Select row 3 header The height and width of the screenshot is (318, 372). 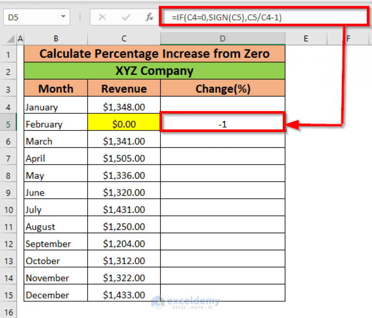8,88
